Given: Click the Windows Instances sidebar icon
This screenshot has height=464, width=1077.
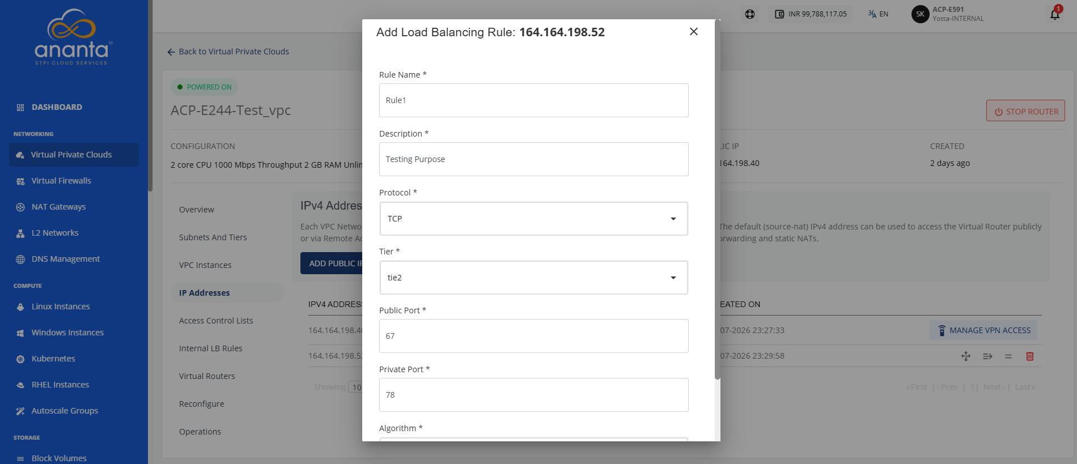Looking at the screenshot, I should pyautogui.click(x=20, y=333).
